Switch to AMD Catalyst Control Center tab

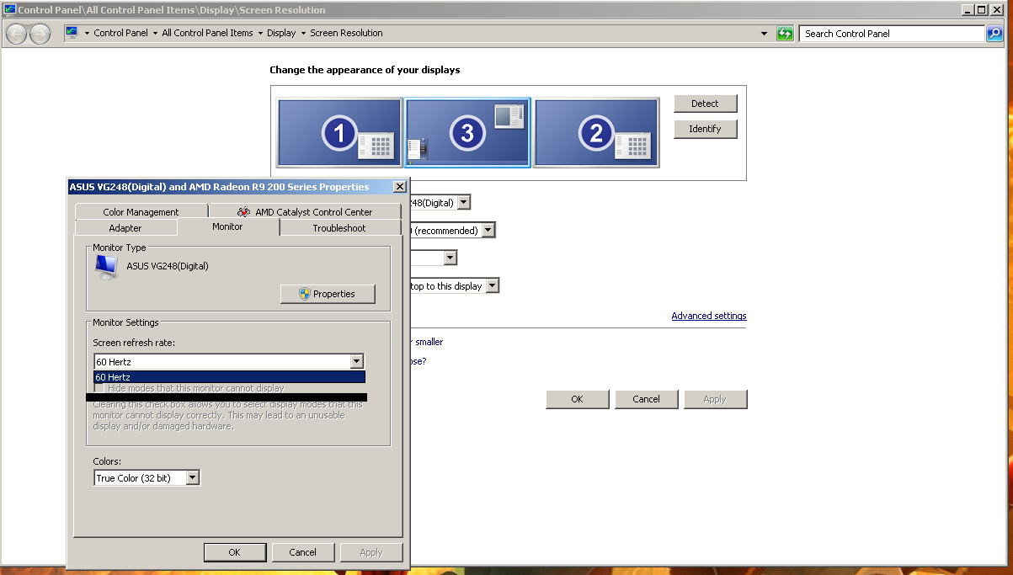point(305,212)
